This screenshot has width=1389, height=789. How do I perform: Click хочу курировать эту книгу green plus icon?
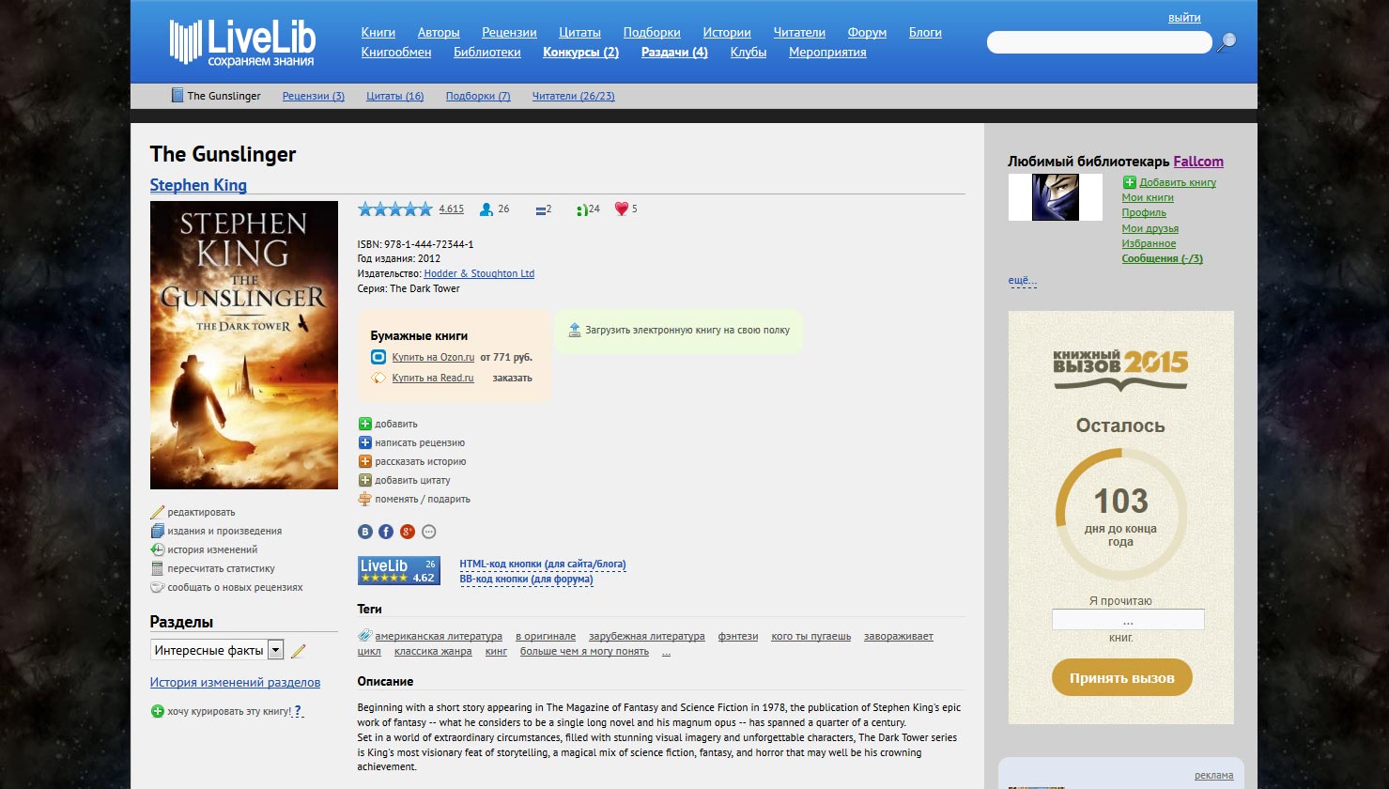tap(158, 711)
